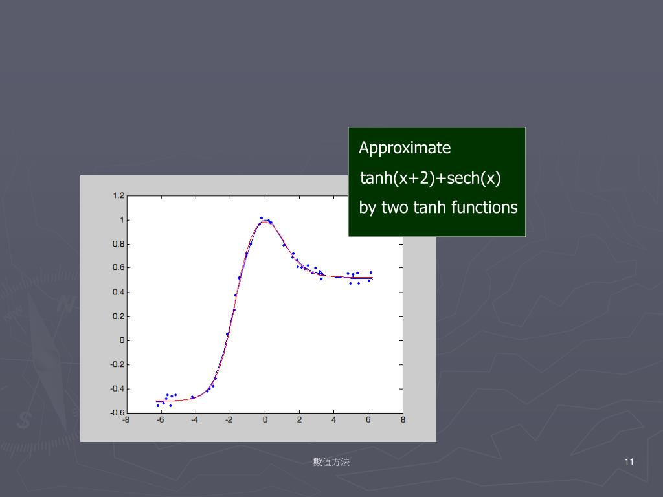The height and width of the screenshot is (497, 663).
Task: Click y-axis label -0.4
Action: click(x=118, y=388)
